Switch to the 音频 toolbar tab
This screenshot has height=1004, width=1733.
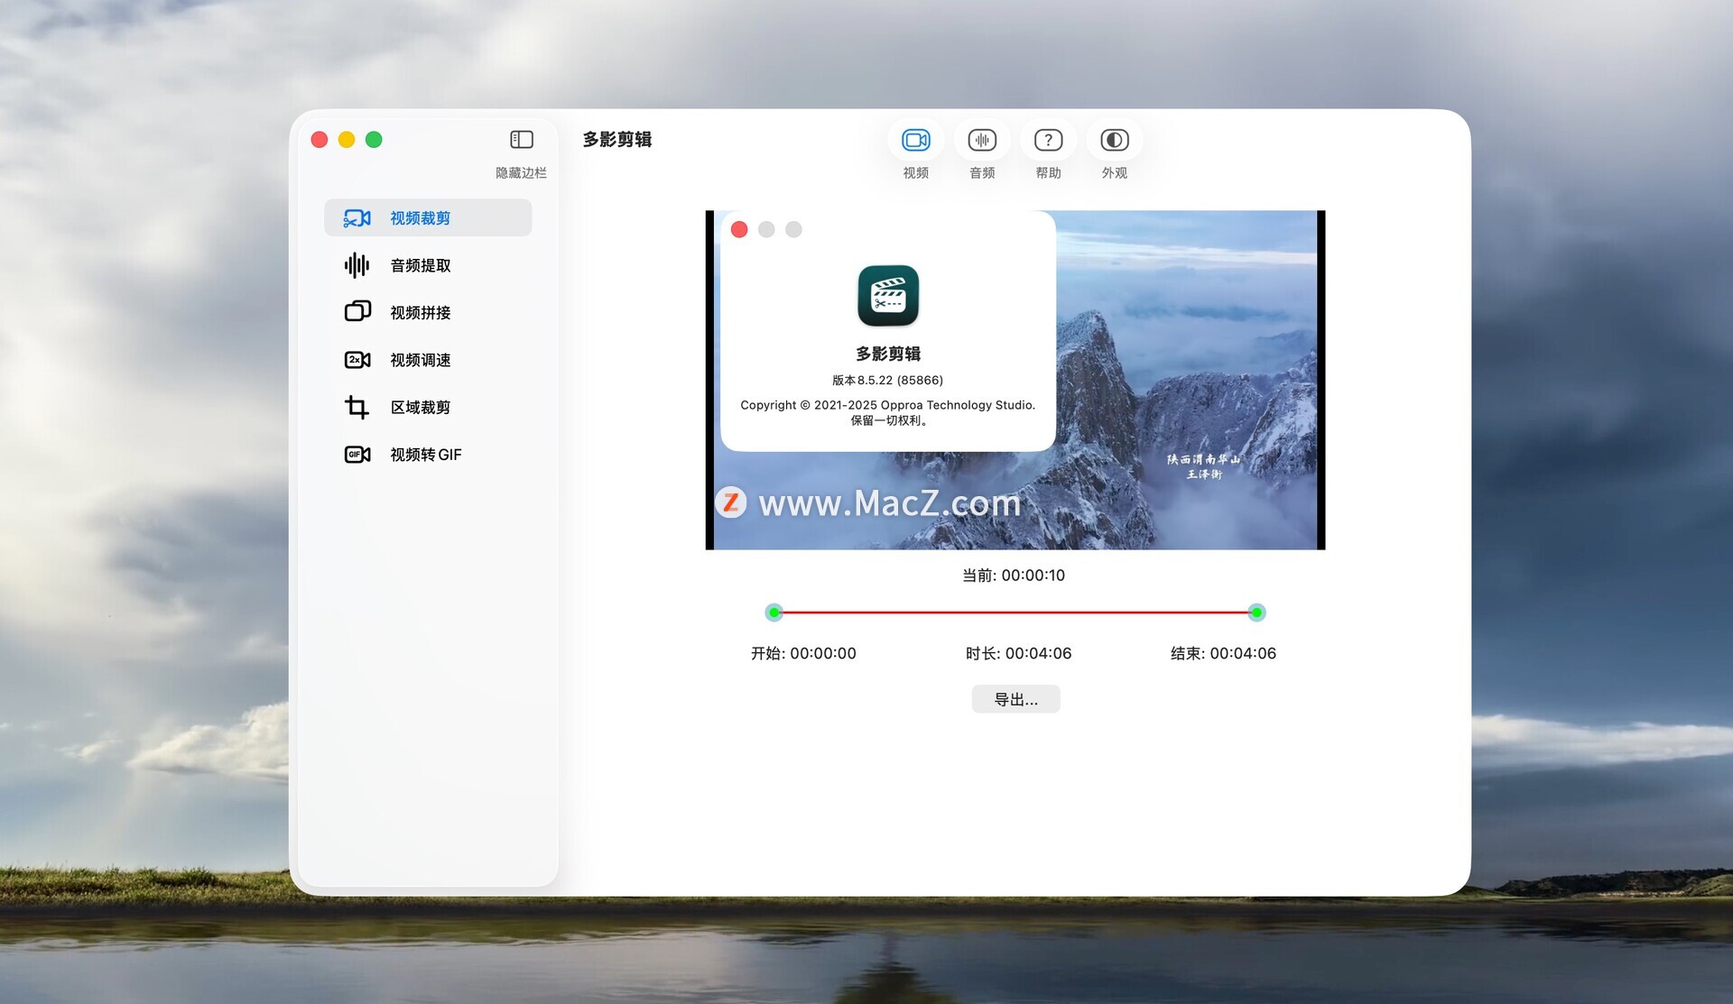[x=982, y=141]
